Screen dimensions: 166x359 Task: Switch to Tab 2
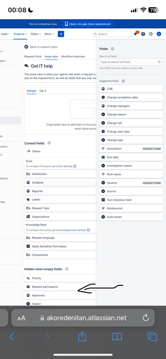pos(43,91)
